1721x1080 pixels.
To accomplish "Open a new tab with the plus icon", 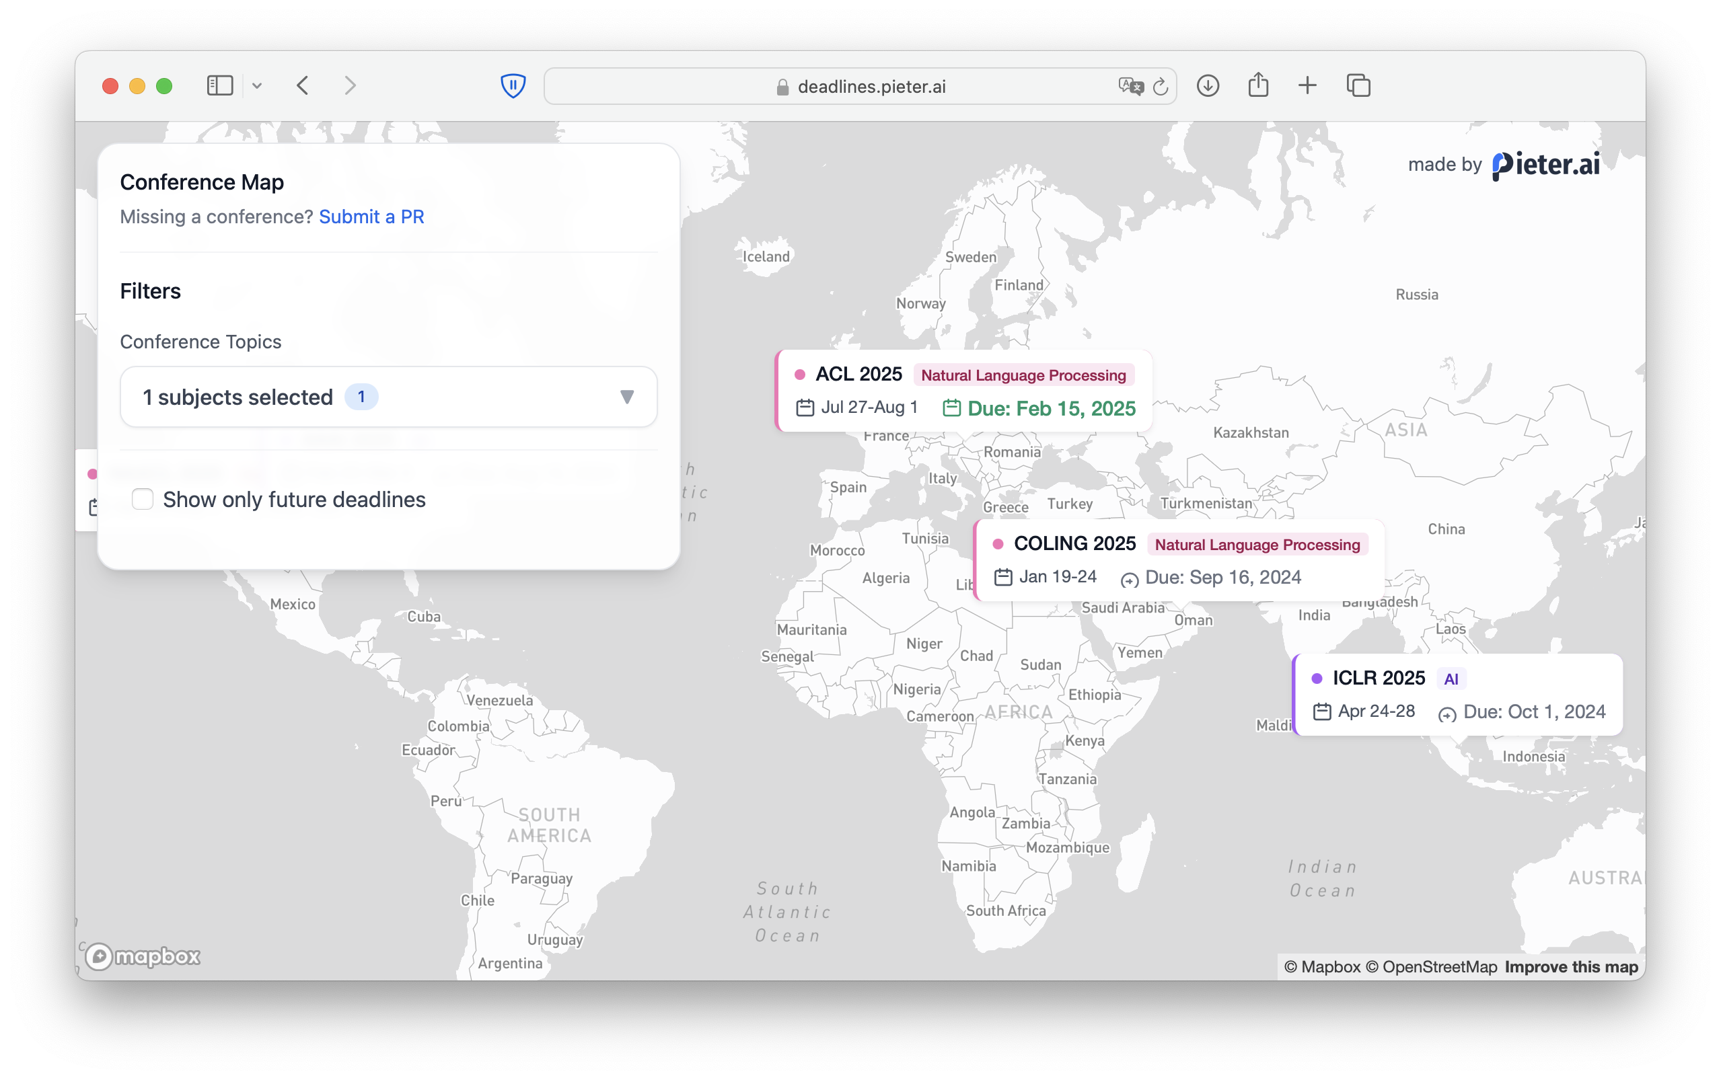I will click(1307, 85).
